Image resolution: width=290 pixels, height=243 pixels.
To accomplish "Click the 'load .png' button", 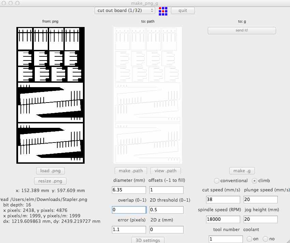I will coord(50,171).
